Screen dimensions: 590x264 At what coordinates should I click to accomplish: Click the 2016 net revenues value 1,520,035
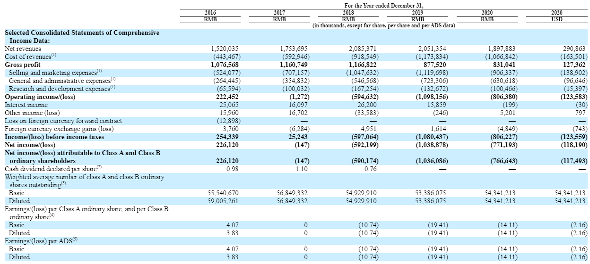(x=225, y=49)
